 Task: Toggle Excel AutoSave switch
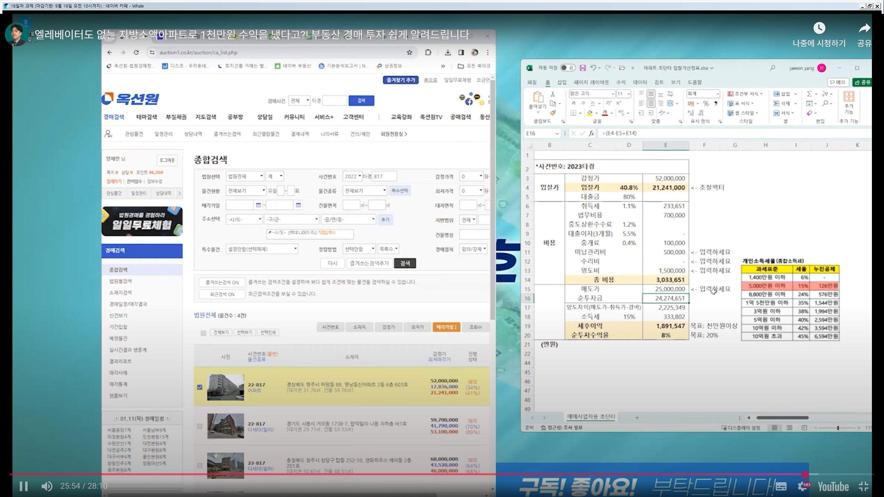pyautogui.click(x=567, y=68)
